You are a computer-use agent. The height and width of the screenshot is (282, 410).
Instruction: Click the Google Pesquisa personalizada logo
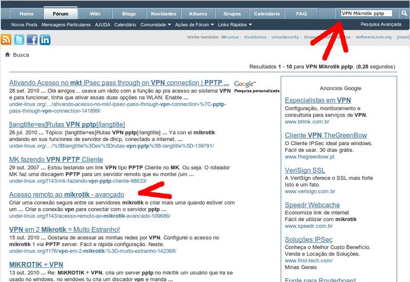click(x=257, y=87)
